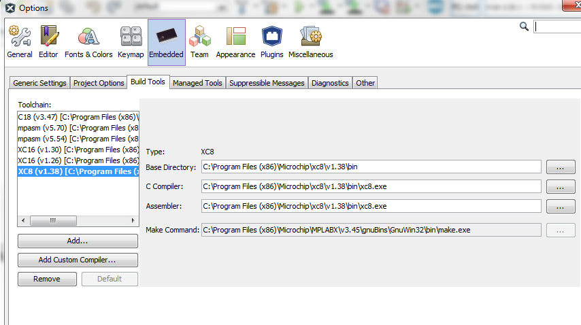This screenshot has height=325, width=581.
Task: Open the Plugins options category
Action: (x=272, y=42)
